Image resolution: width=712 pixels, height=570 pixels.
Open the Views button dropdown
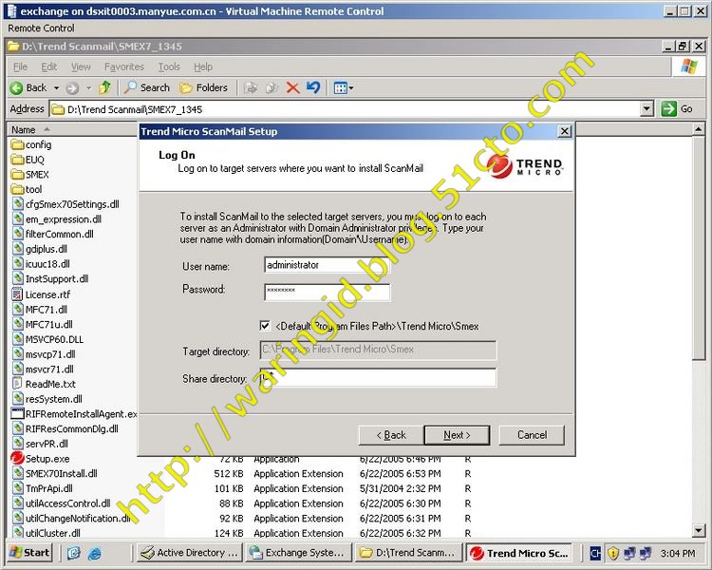pos(344,87)
